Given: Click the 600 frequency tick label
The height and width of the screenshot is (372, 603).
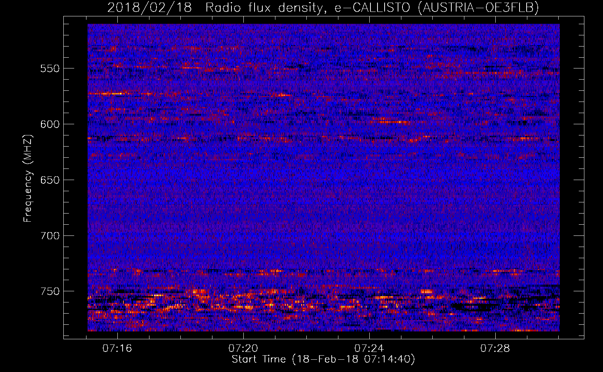Looking at the screenshot, I should (50, 124).
